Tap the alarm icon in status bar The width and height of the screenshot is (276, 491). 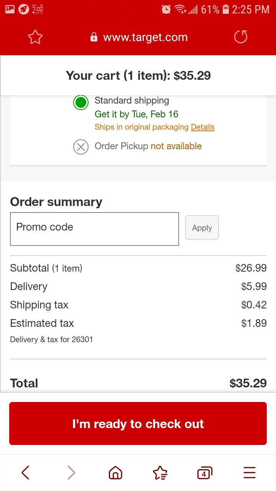click(166, 9)
